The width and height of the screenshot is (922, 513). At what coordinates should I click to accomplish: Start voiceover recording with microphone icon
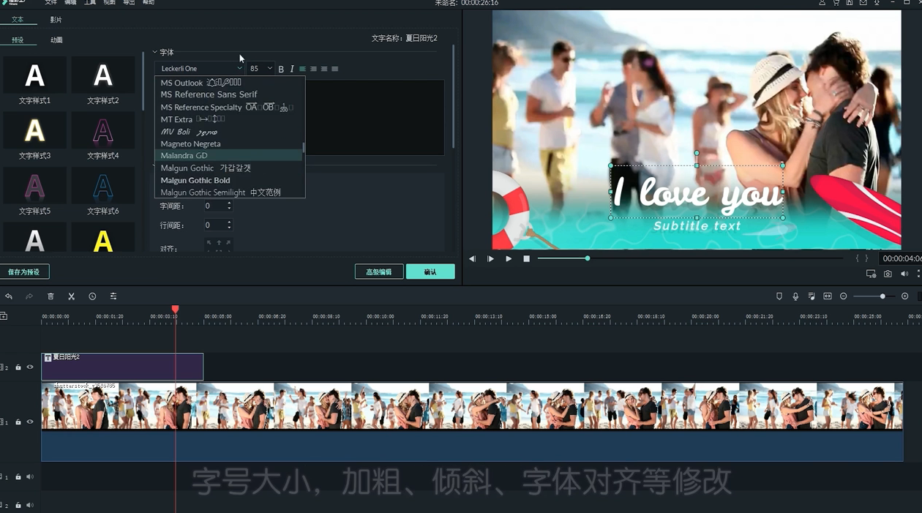coord(795,296)
